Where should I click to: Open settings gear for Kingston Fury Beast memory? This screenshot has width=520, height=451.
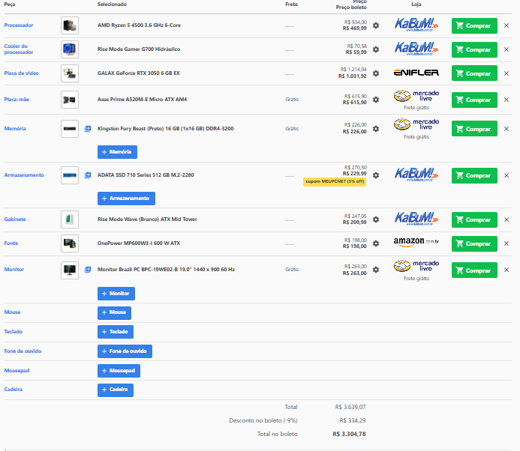click(376, 129)
